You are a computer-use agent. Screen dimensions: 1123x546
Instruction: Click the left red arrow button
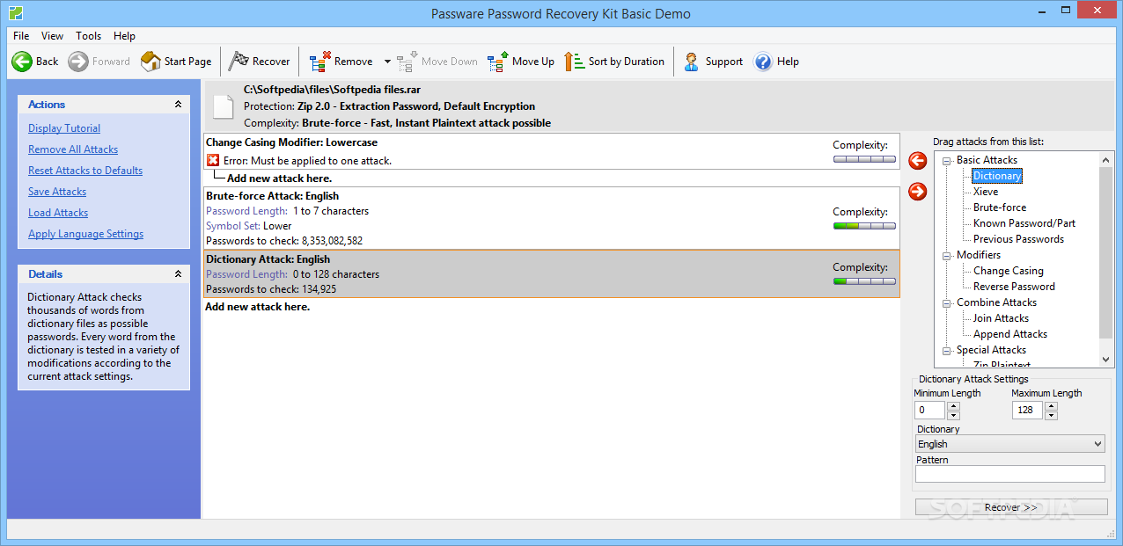tap(918, 161)
